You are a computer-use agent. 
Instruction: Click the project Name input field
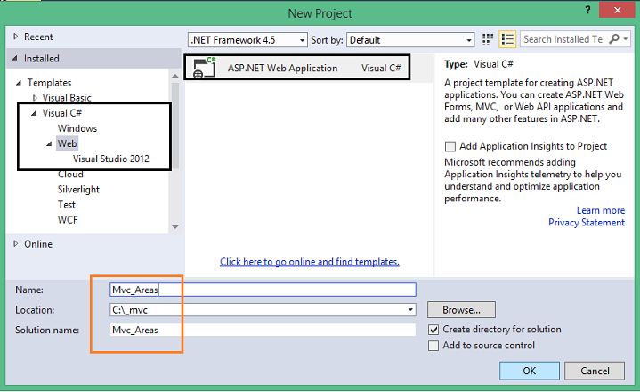(263, 290)
